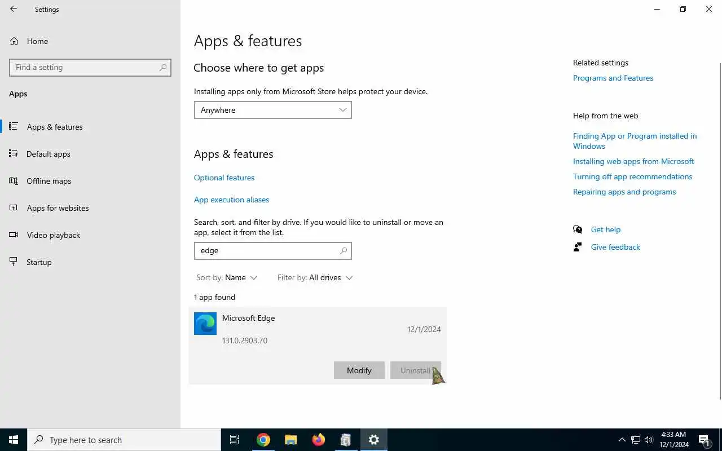Open Installing web apps from Microsoft link
722x451 pixels.
click(633, 161)
